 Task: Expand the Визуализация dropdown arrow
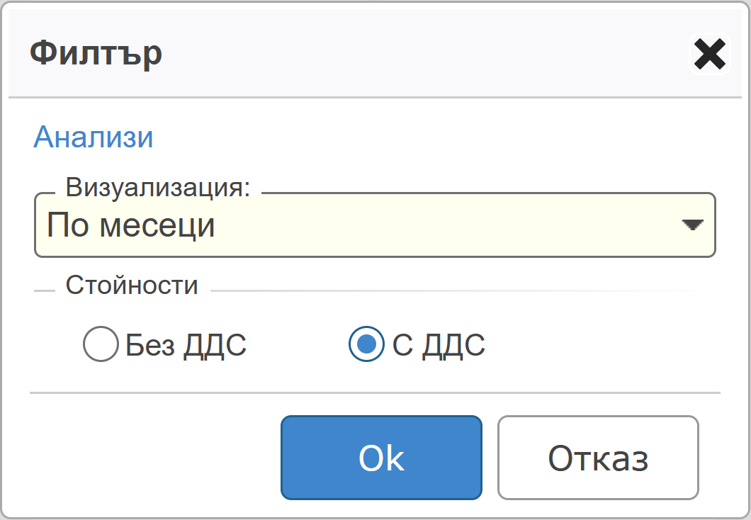tap(691, 225)
